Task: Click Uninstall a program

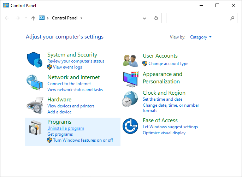Action: [x=66, y=128]
